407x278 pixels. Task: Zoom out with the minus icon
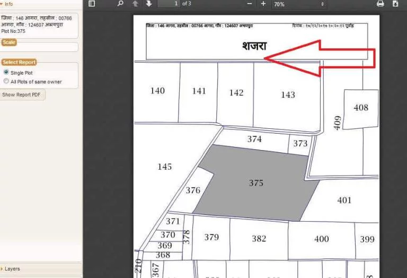pos(250,4)
